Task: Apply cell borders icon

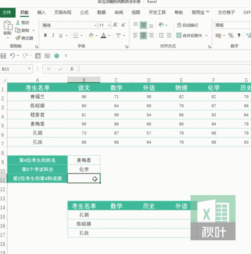Action: click(75, 35)
